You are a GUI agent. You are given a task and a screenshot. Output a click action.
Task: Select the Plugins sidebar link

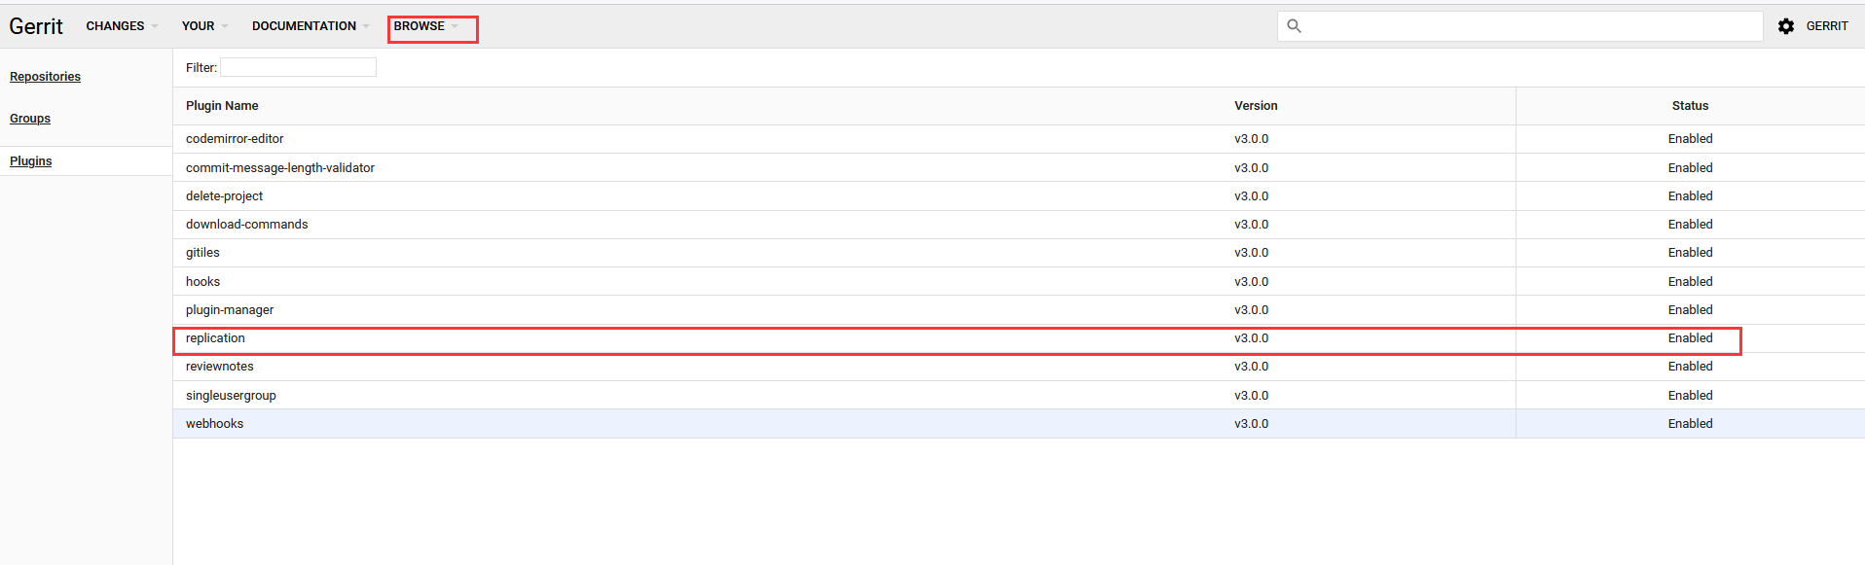[x=30, y=160]
